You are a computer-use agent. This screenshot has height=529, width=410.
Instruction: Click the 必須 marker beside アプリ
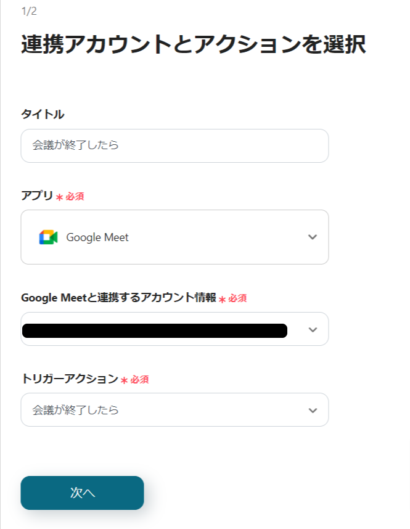[75, 197]
